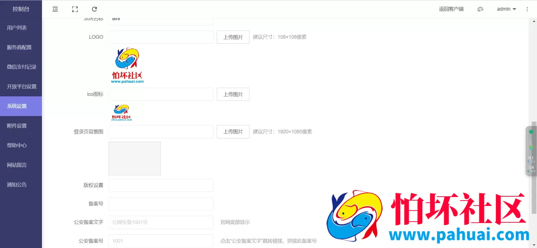Click the LOGO preview thumbnail image
Screen dimensions: 537x248
127,66
